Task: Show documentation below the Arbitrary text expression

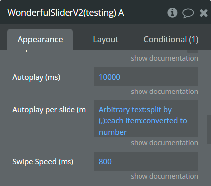Action: tap(164, 143)
